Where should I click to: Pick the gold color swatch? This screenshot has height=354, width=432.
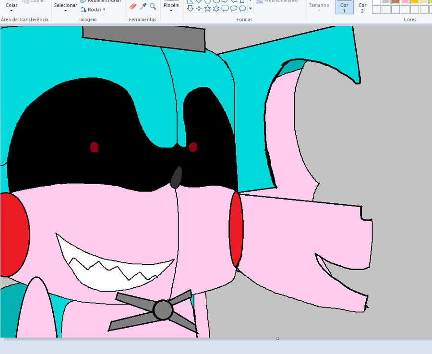click(x=415, y=1)
